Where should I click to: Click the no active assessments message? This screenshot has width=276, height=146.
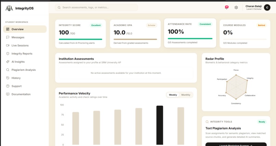pos(126,73)
